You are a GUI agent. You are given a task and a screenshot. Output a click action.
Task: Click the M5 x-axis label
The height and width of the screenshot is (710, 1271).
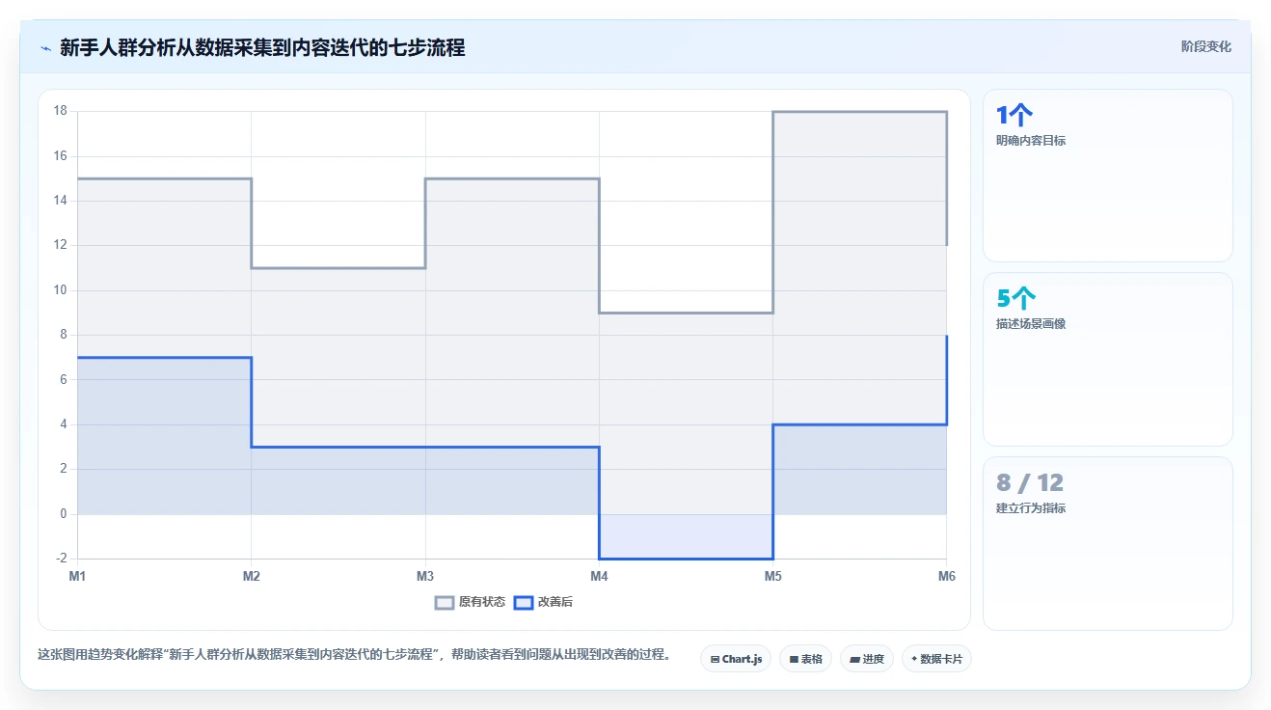pyautogui.click(x=773, y=576)
